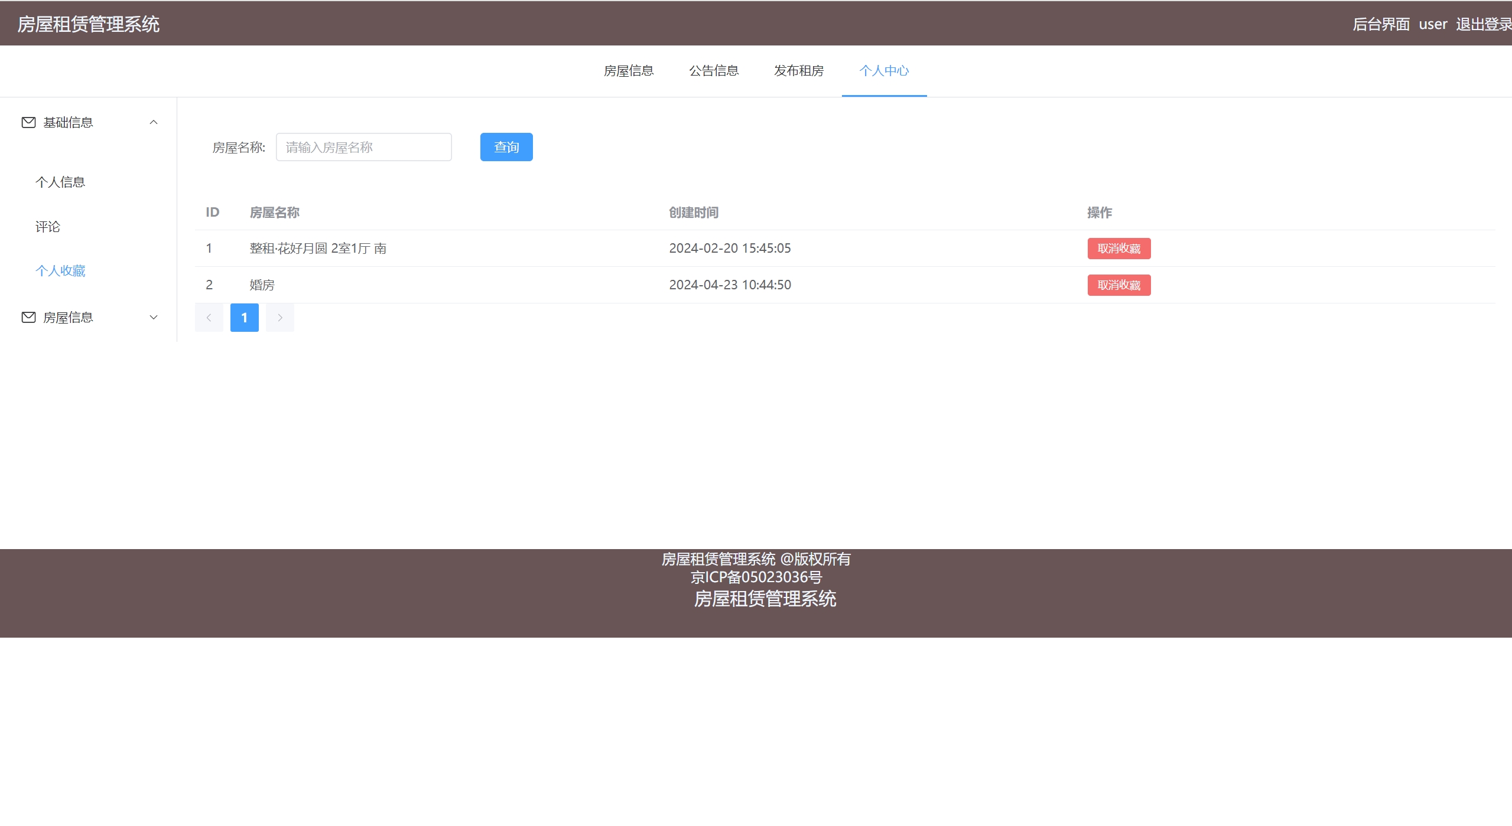Switch to 发布租房 tab
1512x826 pixels.
(799, 71)
